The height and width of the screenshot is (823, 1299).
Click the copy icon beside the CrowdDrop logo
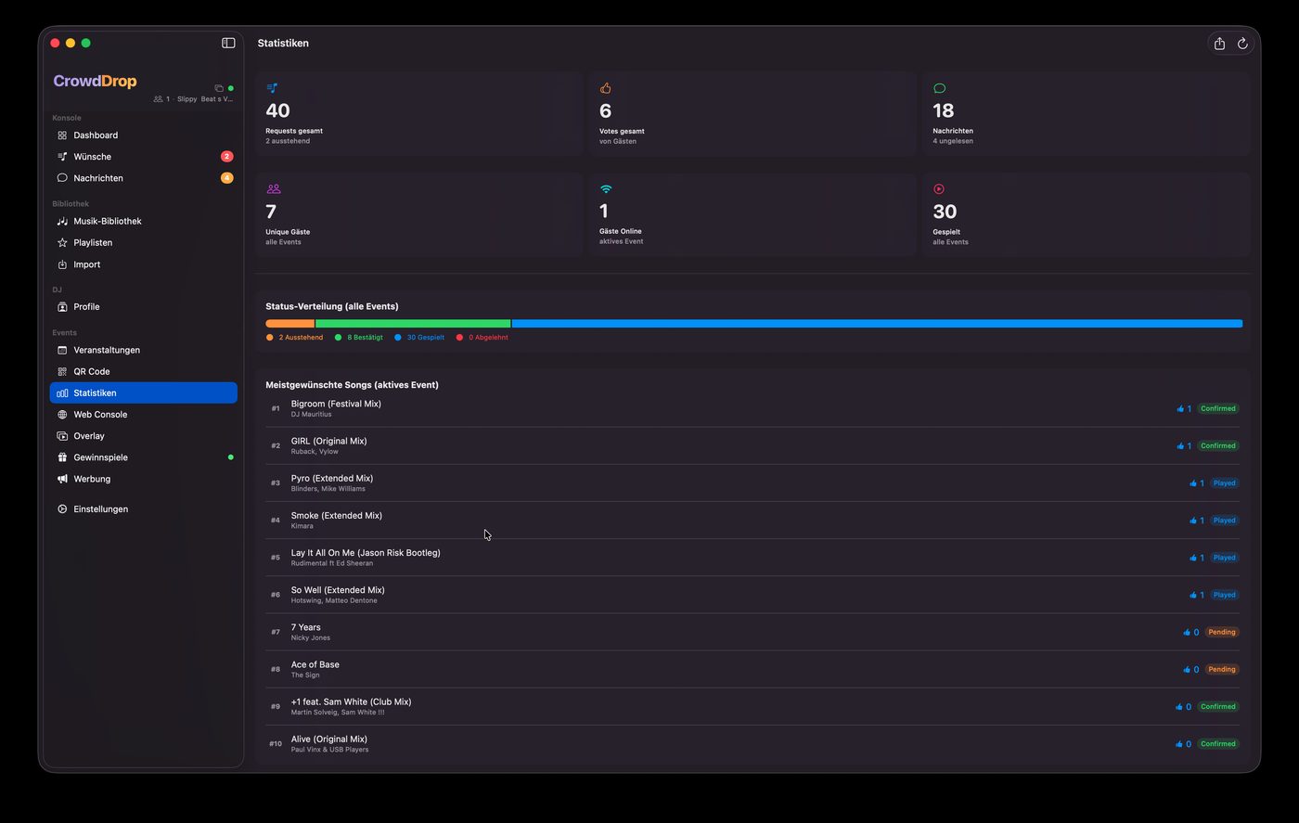[219, 88]
